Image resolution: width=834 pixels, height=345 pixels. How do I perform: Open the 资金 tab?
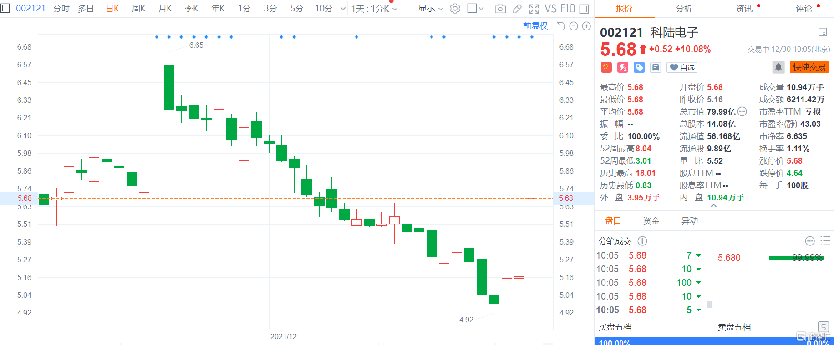click(x=651, y=221)
